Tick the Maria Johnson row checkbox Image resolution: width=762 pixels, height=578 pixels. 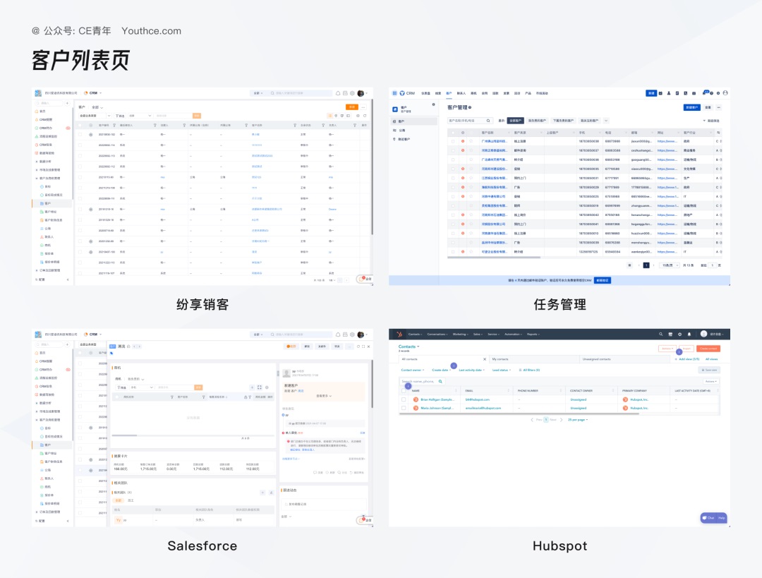404,409
